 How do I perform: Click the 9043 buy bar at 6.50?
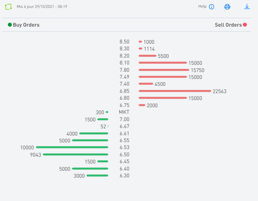point(75,154)
